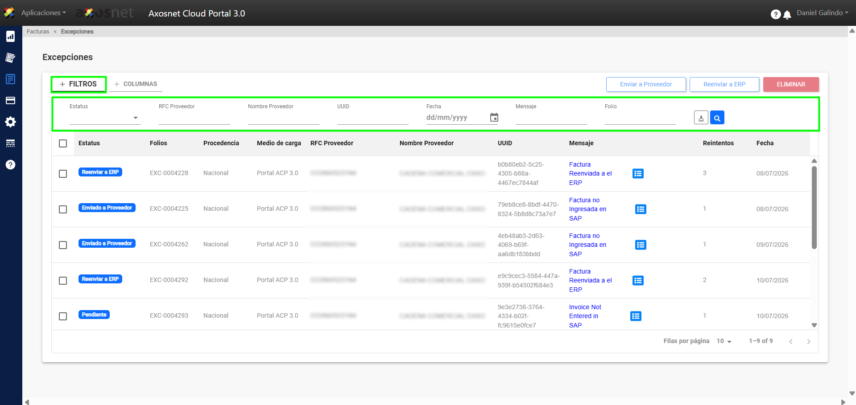856x405 pixels.
Task: Click the Enviado a Proveedor badge for EXC-0004225
Action: (107, 208)
